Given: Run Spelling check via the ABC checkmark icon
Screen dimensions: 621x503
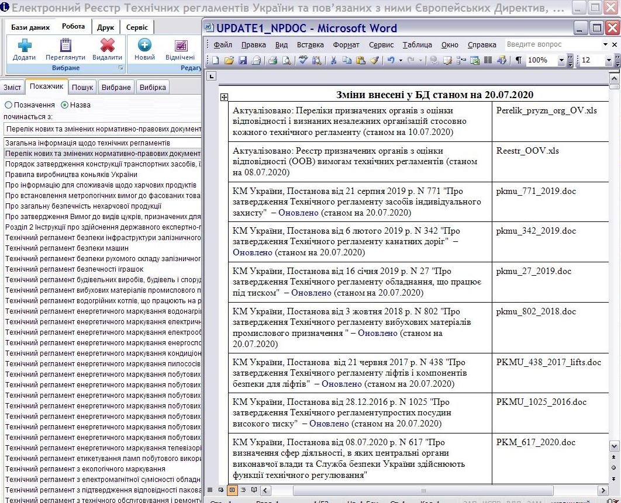Looking at the screenshot, I should click(303, 60).
